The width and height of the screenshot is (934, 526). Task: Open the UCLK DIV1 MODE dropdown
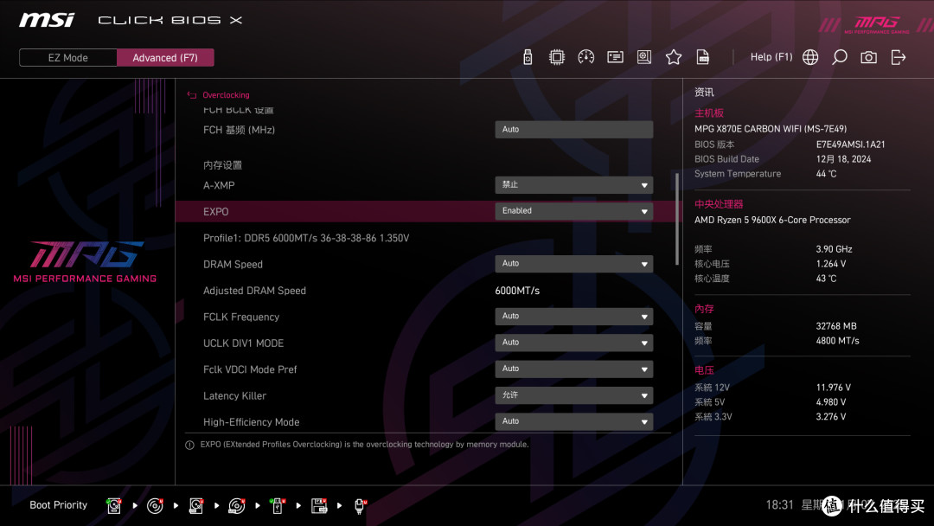click(x=573, y=343)
